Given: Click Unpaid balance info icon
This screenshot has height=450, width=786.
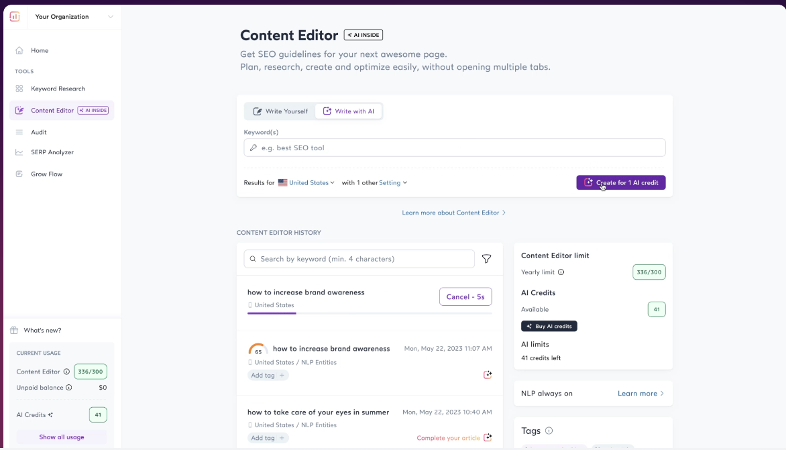Looking at the screenshot, I should click(68, 388).
